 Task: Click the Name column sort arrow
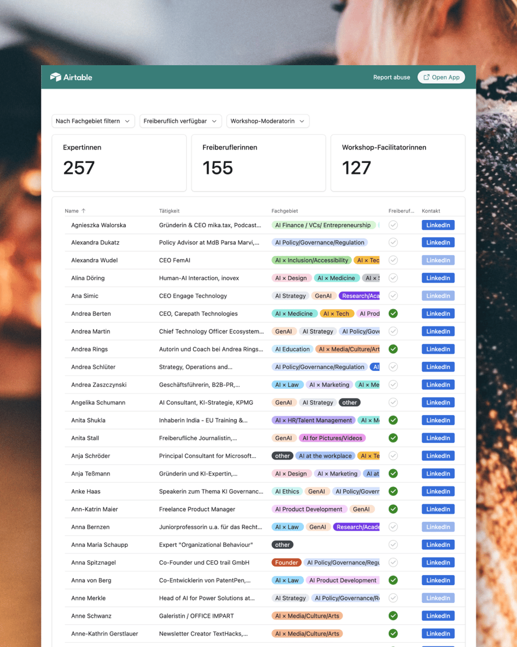tap(83, 211)
